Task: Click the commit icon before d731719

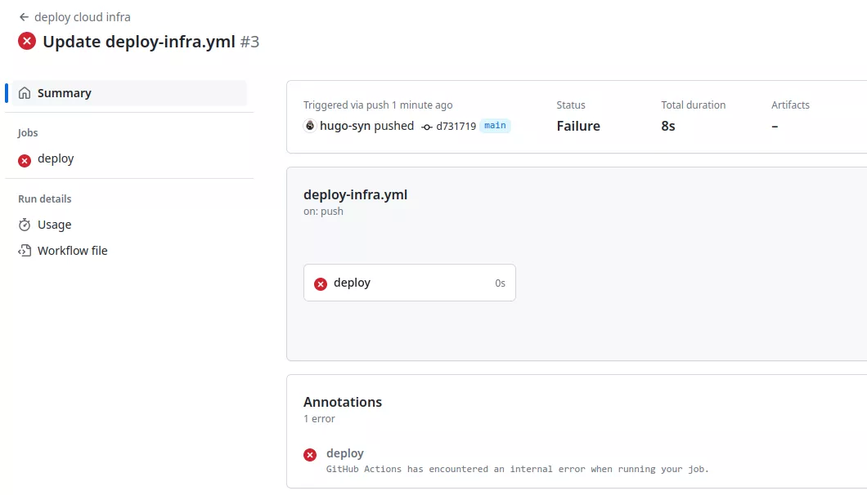Action: [426, 127]
